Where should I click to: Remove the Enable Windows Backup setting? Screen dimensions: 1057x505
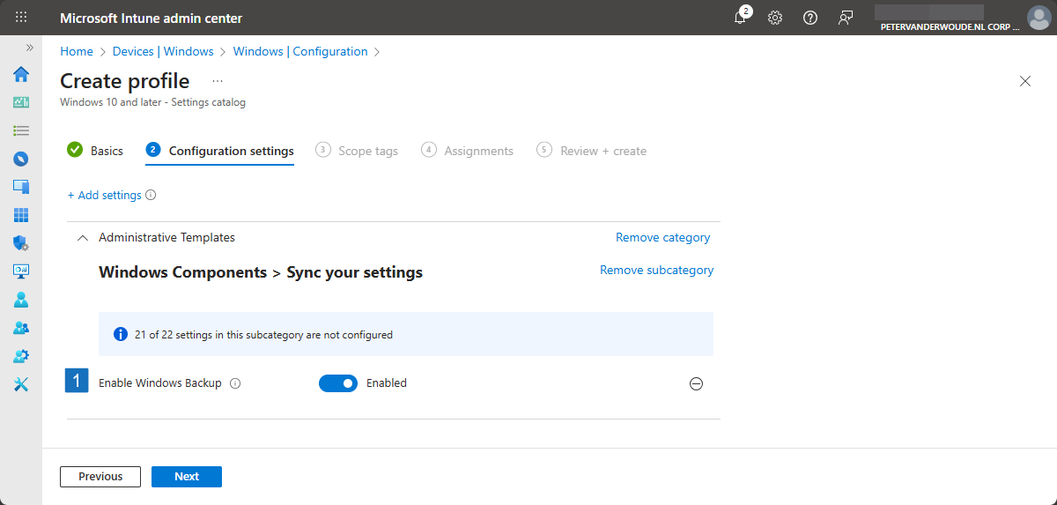click(x=696, y=384)
